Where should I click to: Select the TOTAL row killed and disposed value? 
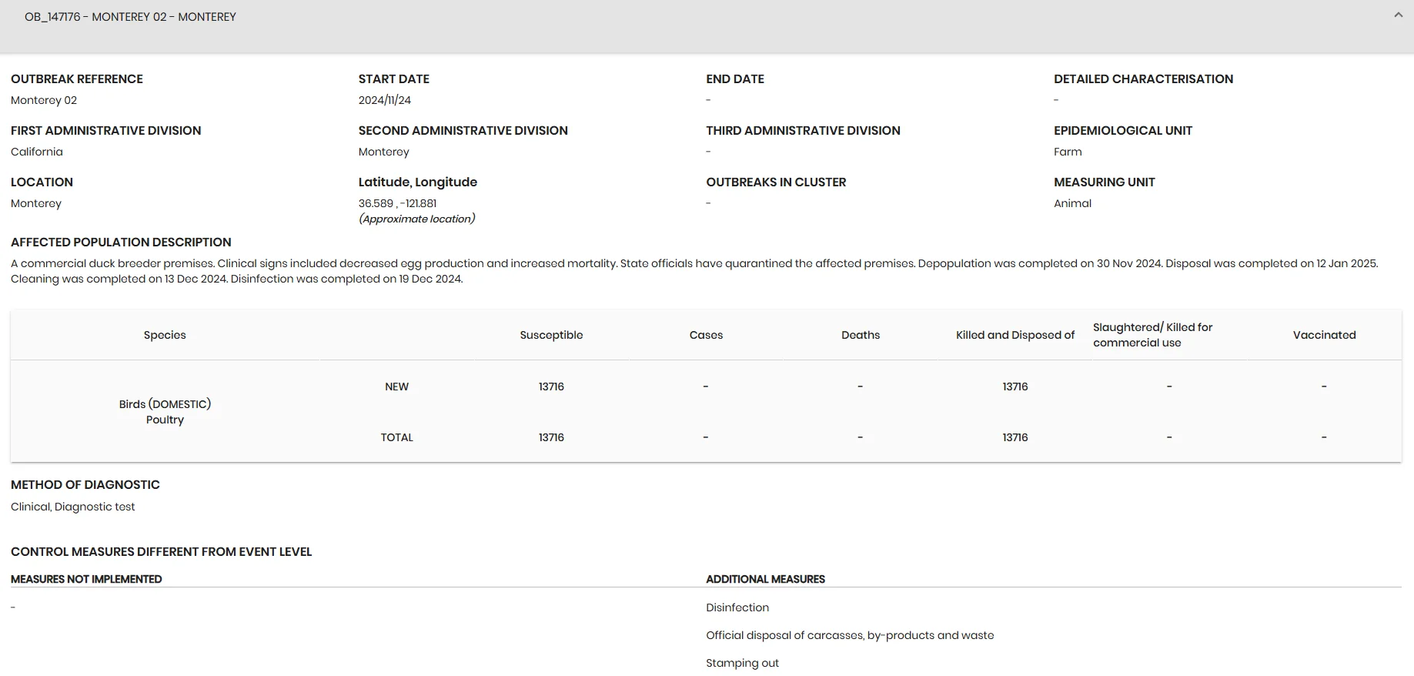tap(1015, 437)
